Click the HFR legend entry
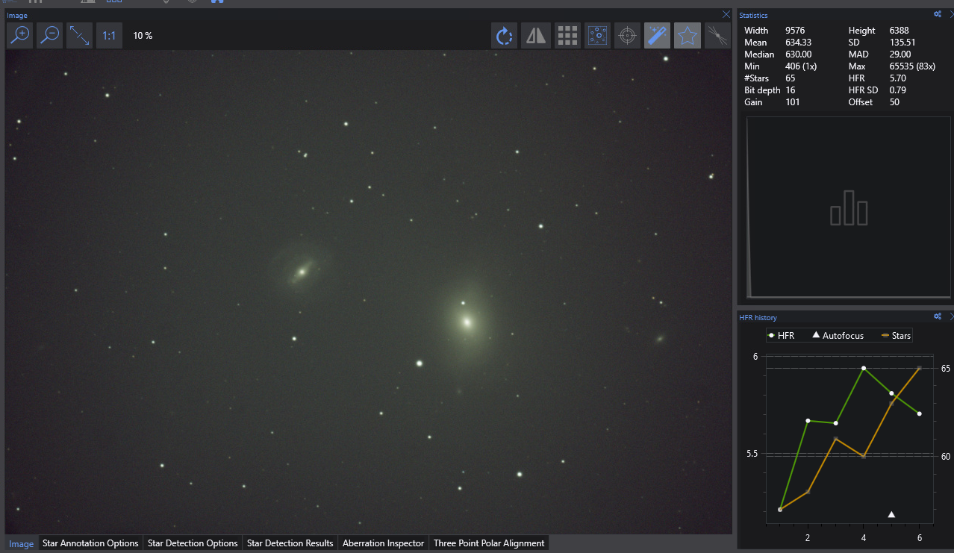Image resolution: width=954 pixels, height=553 pixels. coord(781,336)
